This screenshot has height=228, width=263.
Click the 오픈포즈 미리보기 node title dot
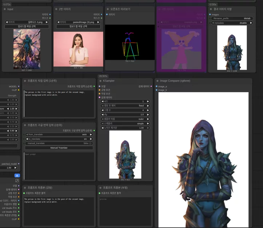click(x=108, y=9)
